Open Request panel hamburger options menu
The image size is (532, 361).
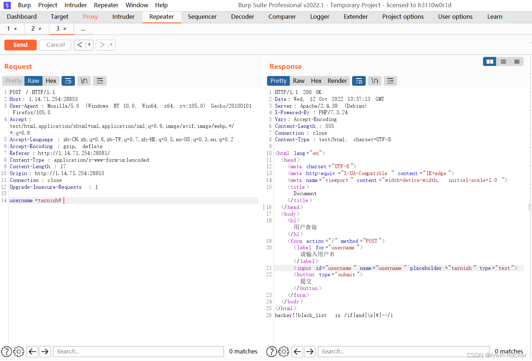pyautogui.click(x=100, y=81)
